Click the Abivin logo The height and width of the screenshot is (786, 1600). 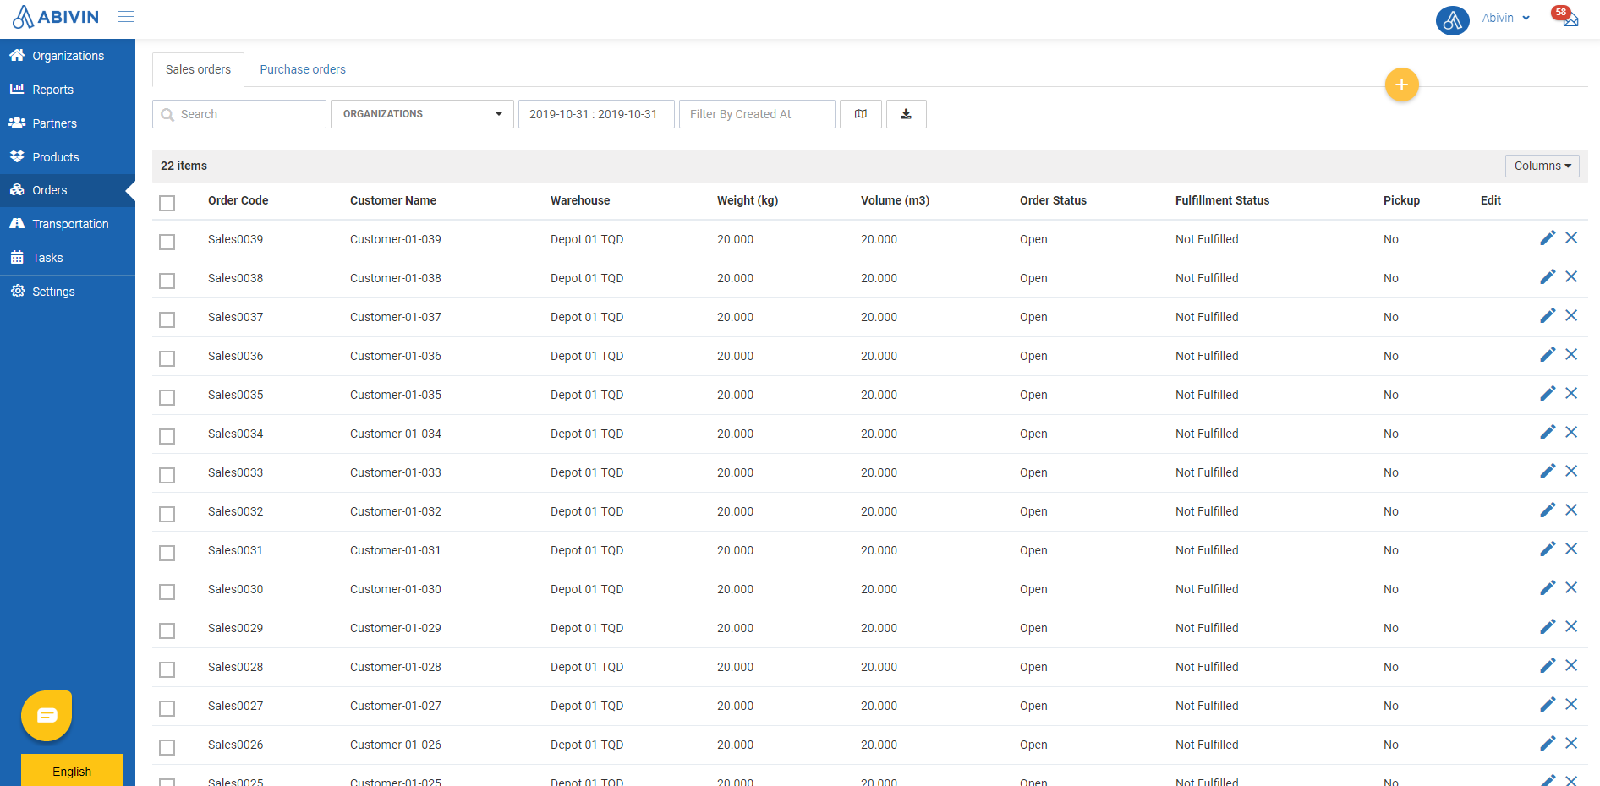(56, 17)
